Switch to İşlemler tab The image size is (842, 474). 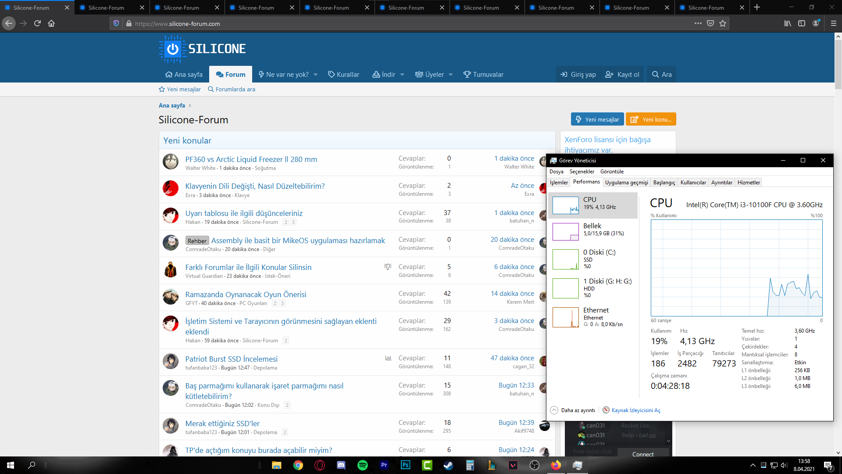[x=559, y=183]
